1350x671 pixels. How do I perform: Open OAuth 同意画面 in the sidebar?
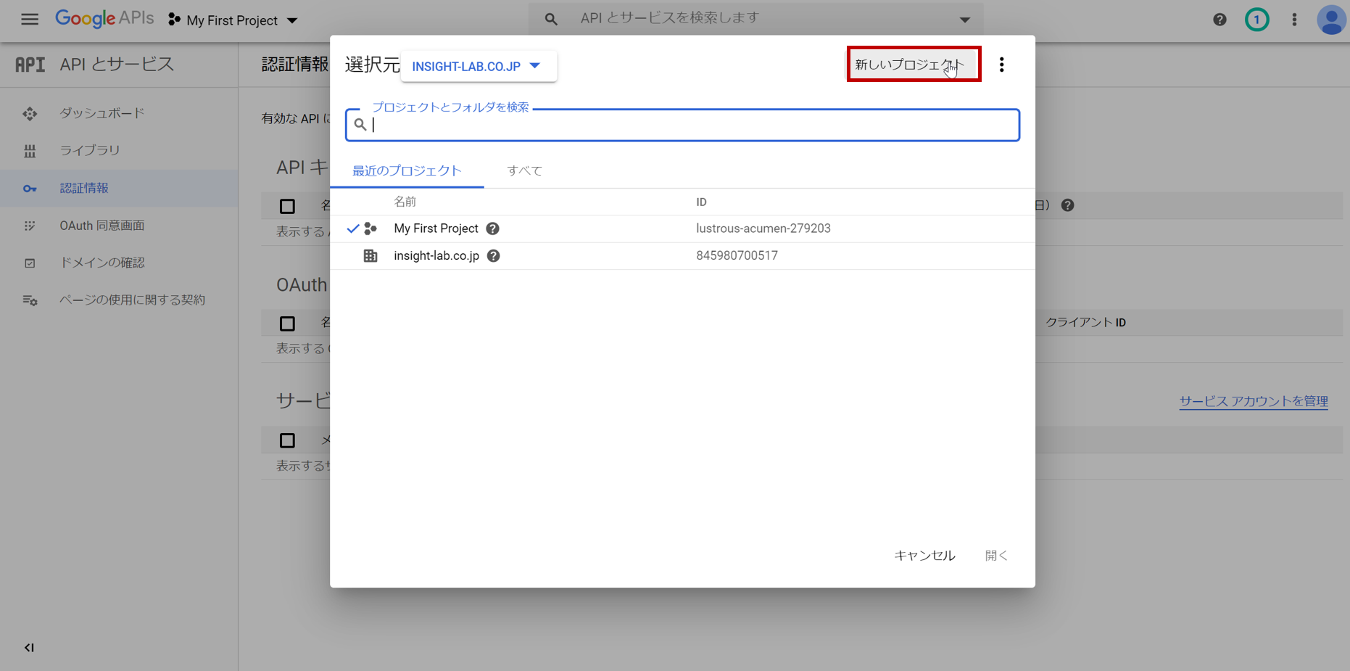tap(102, 226)
